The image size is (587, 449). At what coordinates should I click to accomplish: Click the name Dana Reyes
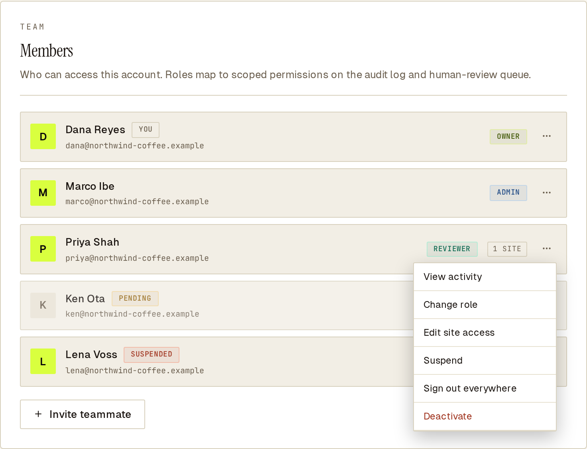tap(95, 130)
